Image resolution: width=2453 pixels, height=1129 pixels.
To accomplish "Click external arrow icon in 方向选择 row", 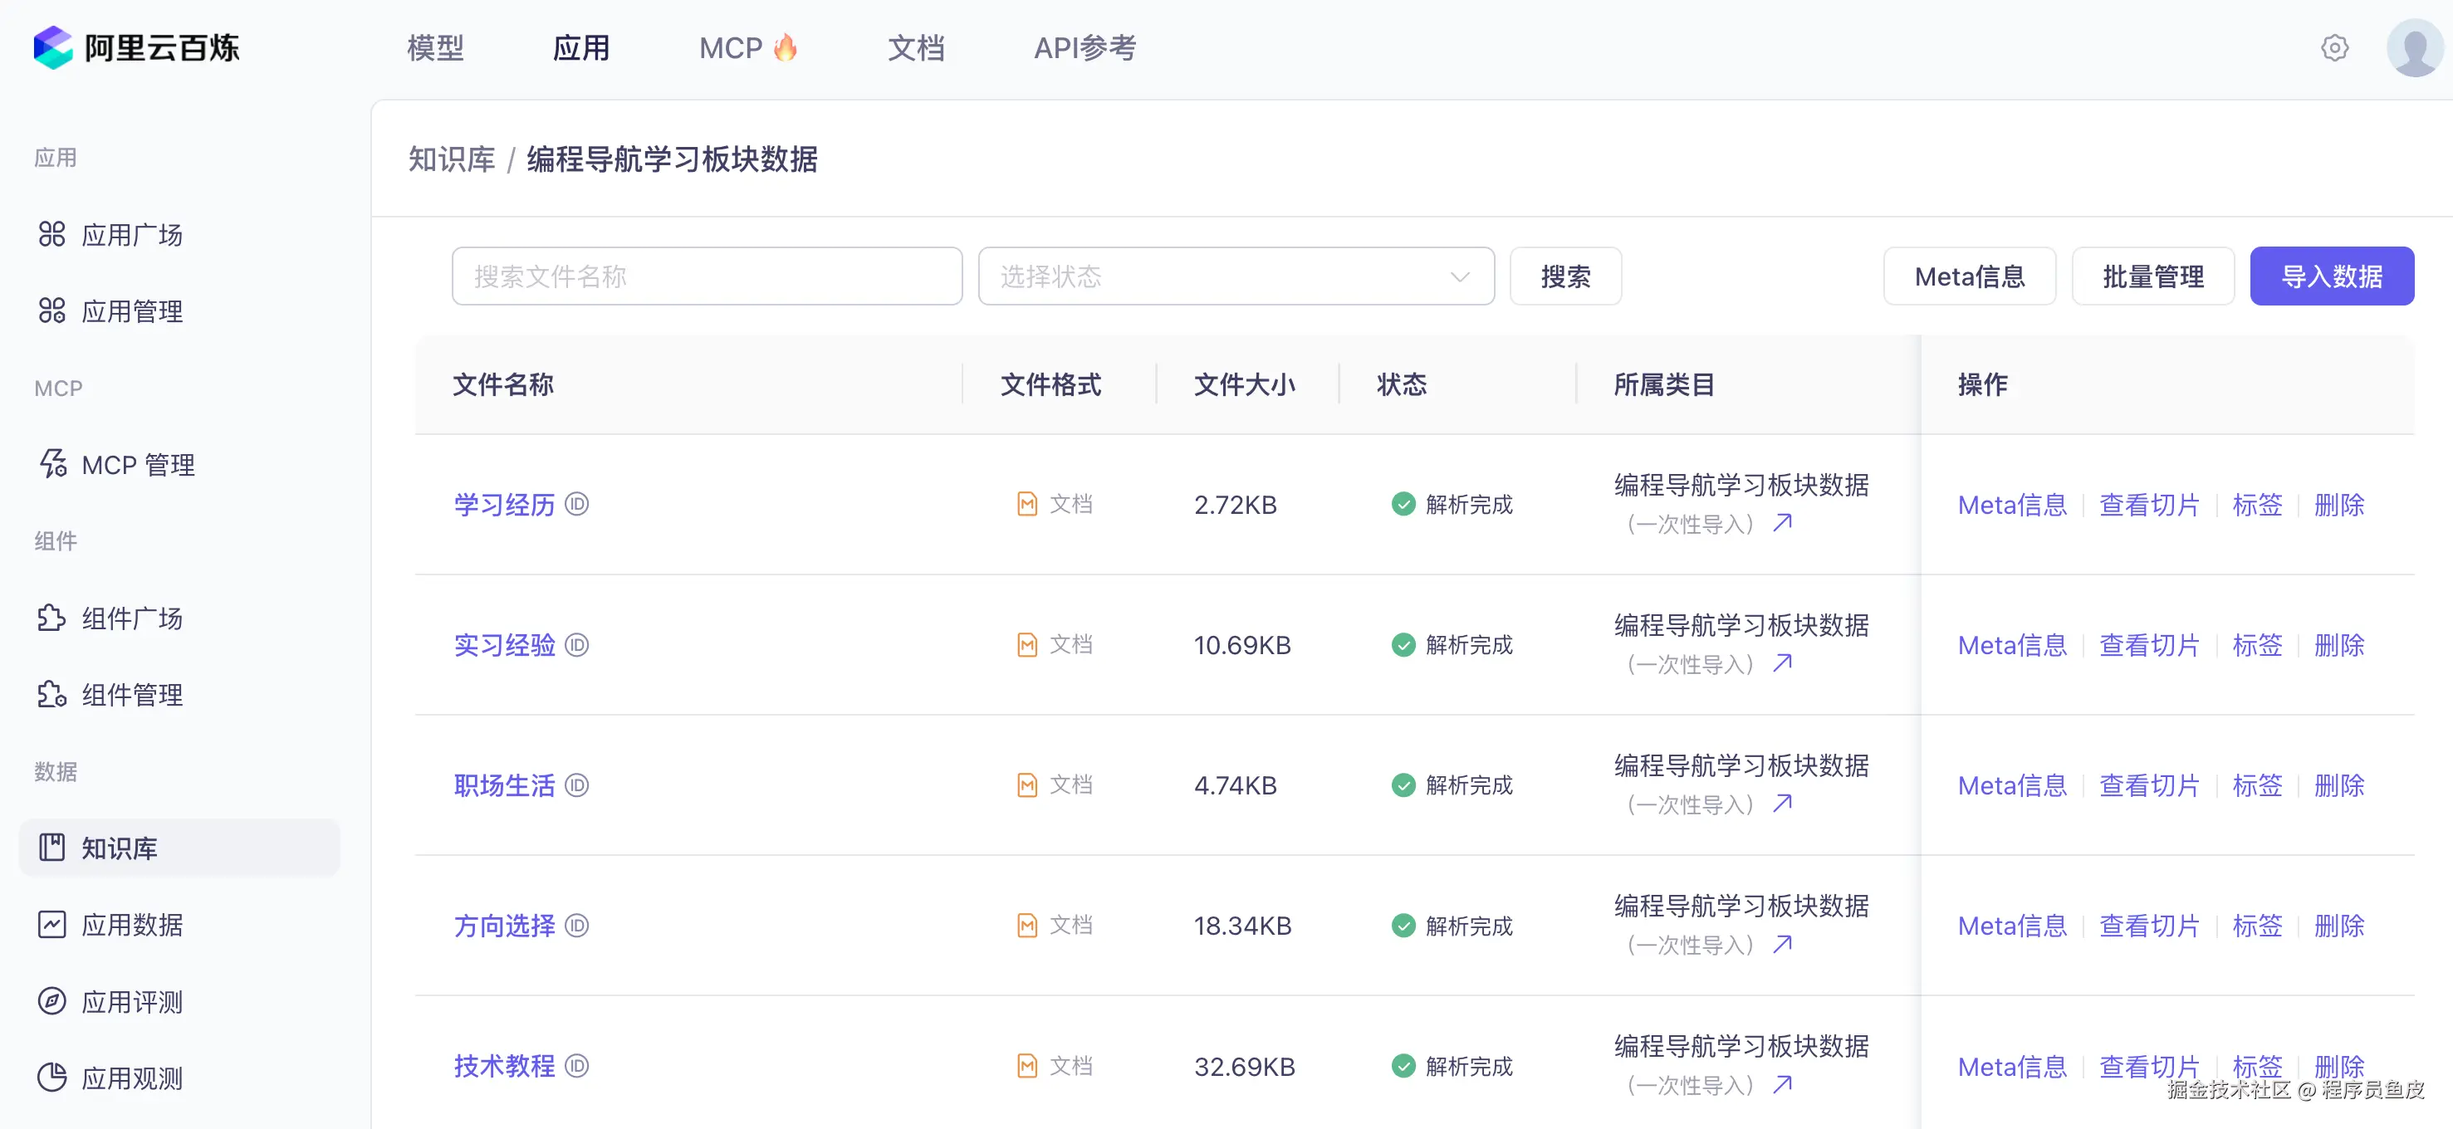I will pos(1783,943).
